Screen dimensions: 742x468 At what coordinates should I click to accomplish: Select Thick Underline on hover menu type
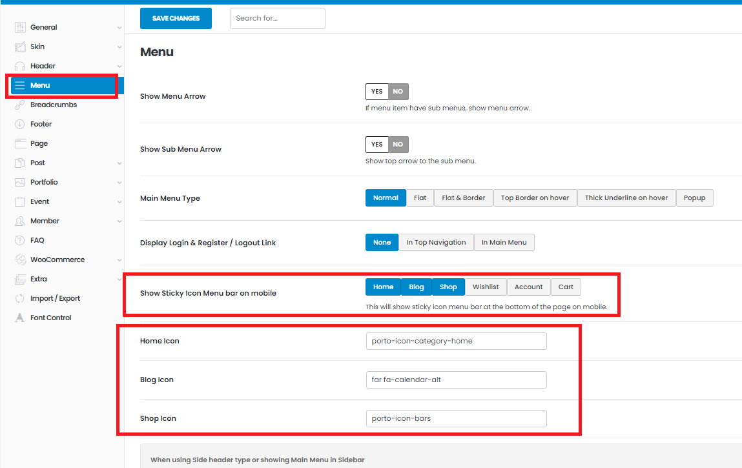click(x=626, y=198)
